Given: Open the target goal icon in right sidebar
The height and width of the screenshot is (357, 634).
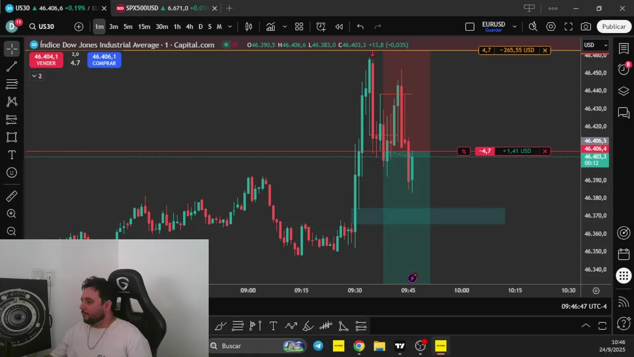Looking at the screenshot, I should click(624, 233).
